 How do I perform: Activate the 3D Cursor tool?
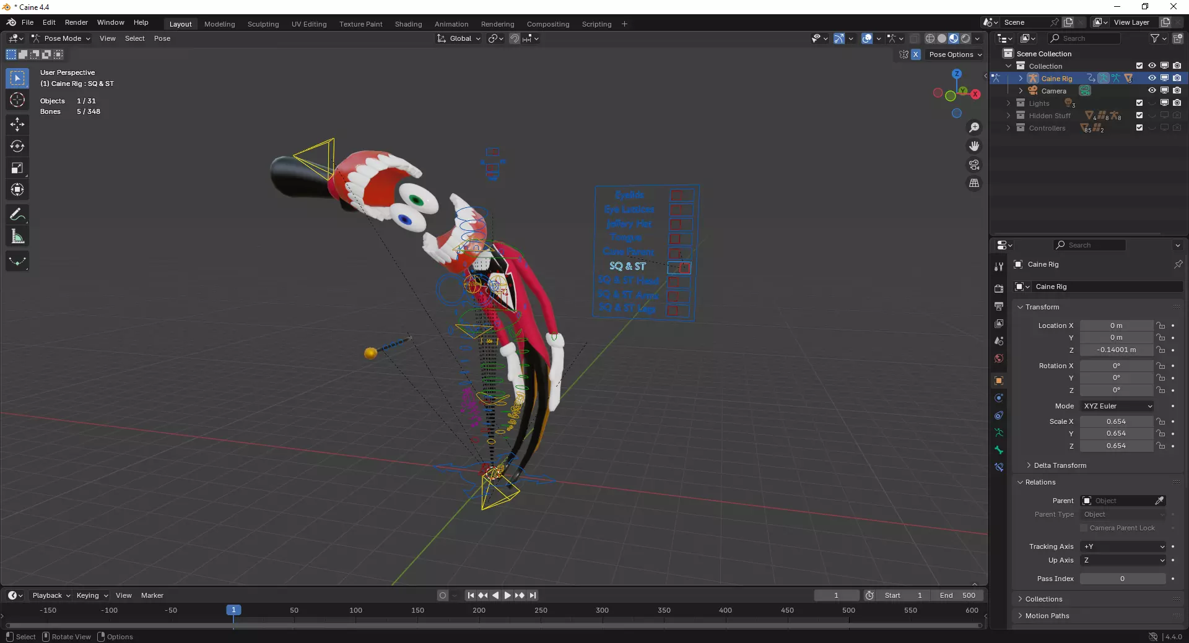point(17,100)
